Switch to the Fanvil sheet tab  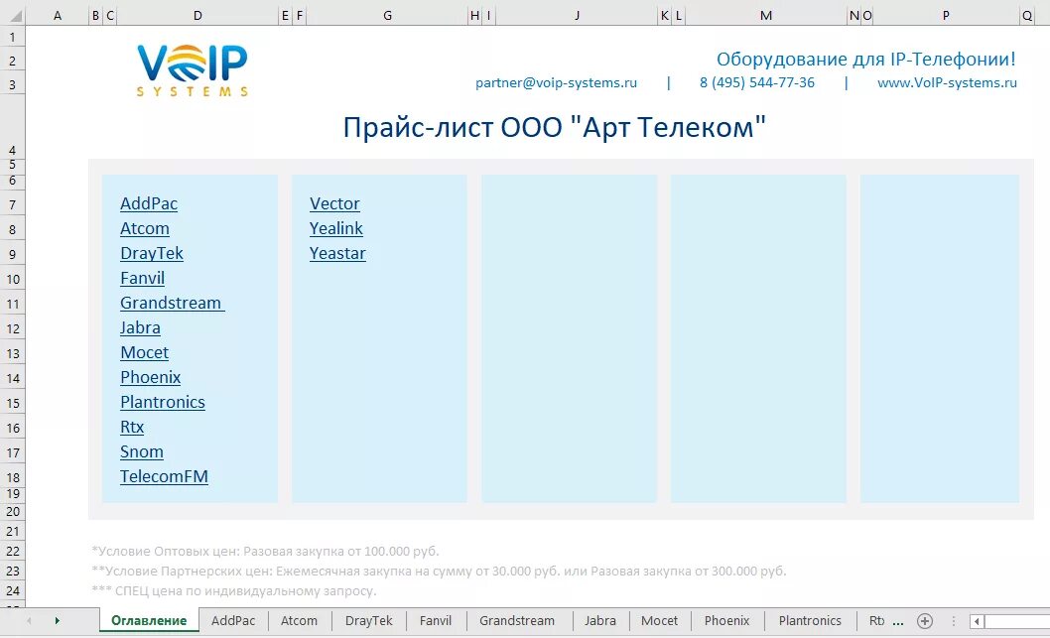pyautogui.click(x=436, y=620)
